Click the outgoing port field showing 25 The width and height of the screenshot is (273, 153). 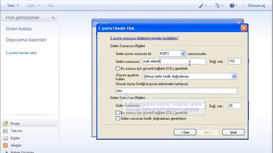(x=234, y=106)
